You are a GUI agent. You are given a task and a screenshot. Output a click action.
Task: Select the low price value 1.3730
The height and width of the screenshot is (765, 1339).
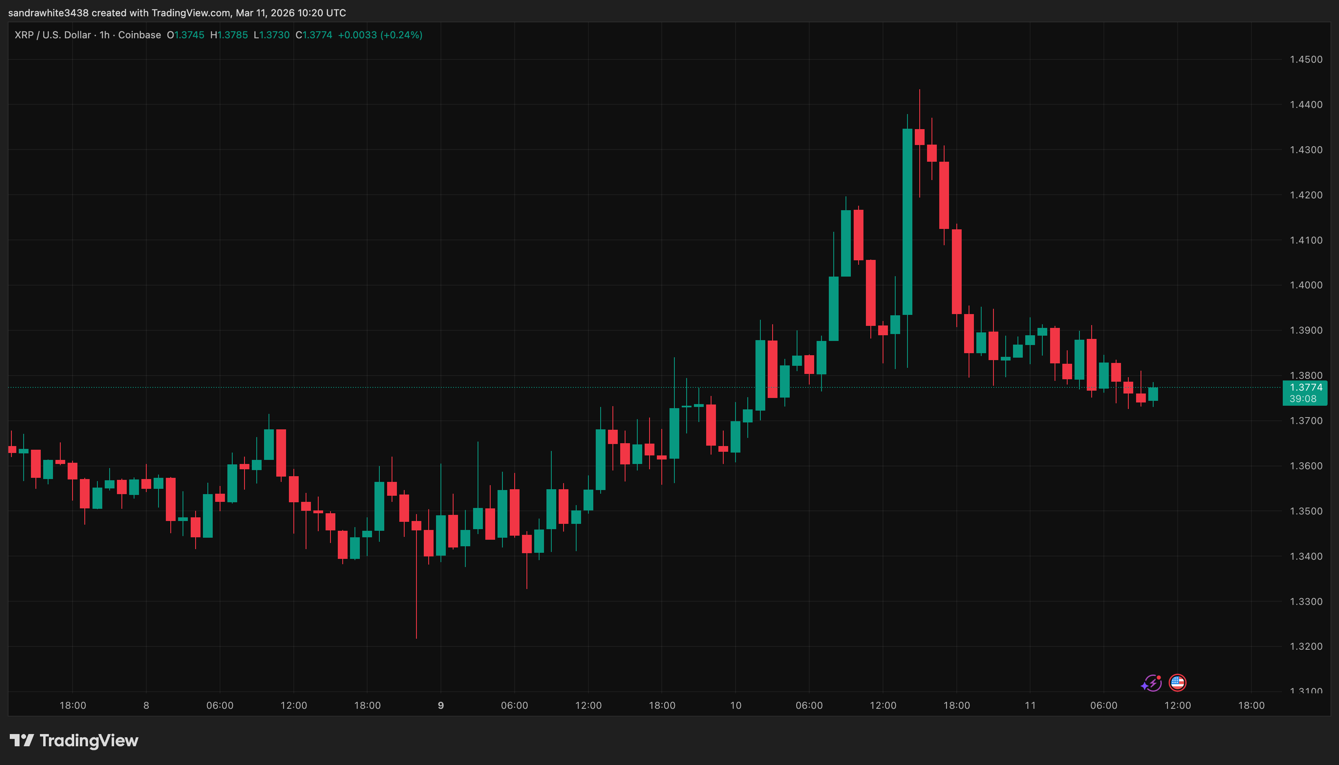(272, 35)
